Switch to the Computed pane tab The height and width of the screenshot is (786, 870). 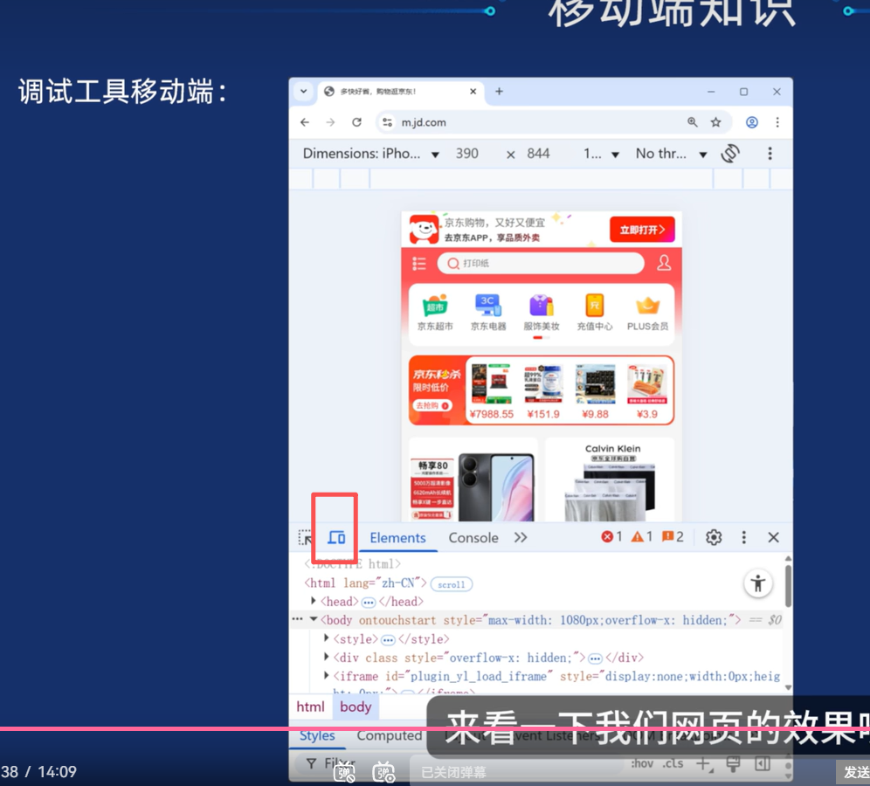click(389, 735)
